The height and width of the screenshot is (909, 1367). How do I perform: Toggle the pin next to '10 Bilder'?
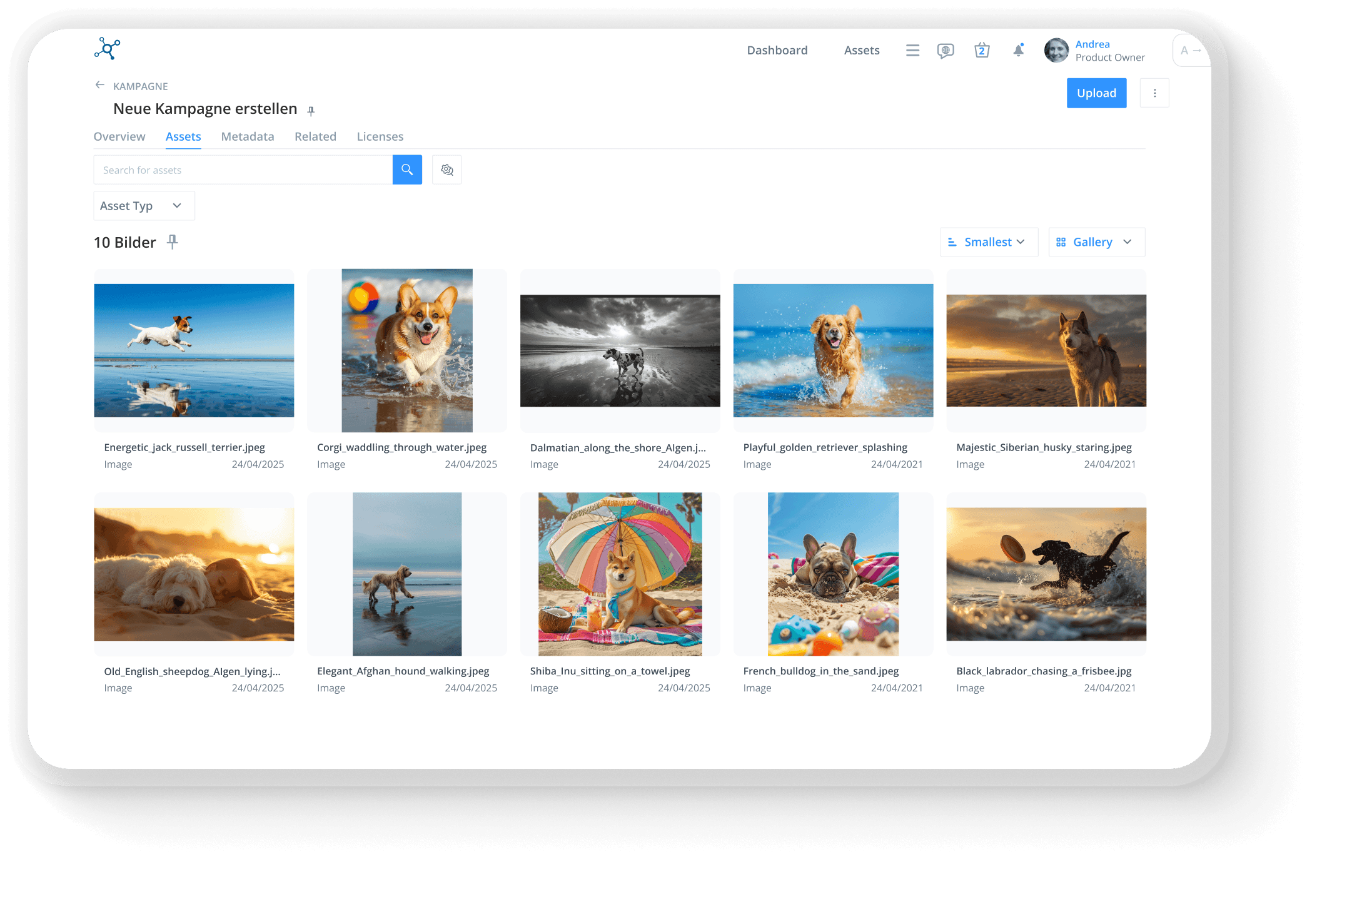pos(173,241)
